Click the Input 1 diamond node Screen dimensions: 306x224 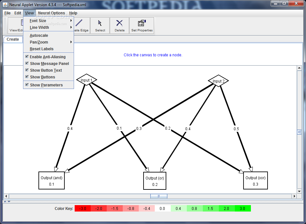87,80
